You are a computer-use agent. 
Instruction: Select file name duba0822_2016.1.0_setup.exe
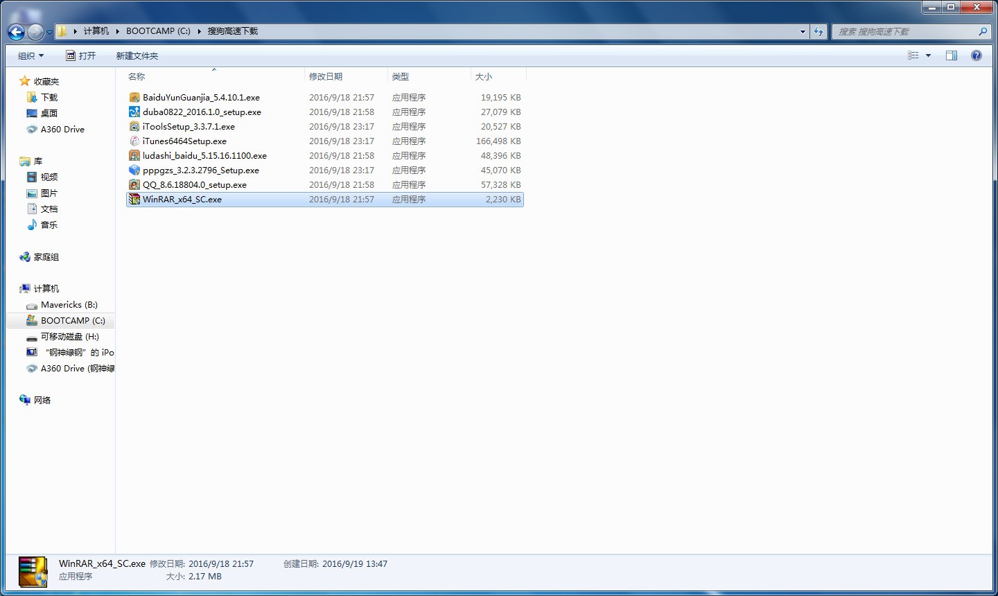pyautogui.click(x=202, y=112)
